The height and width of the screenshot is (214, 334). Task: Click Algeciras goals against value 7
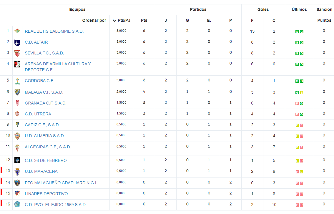(274, 147)
